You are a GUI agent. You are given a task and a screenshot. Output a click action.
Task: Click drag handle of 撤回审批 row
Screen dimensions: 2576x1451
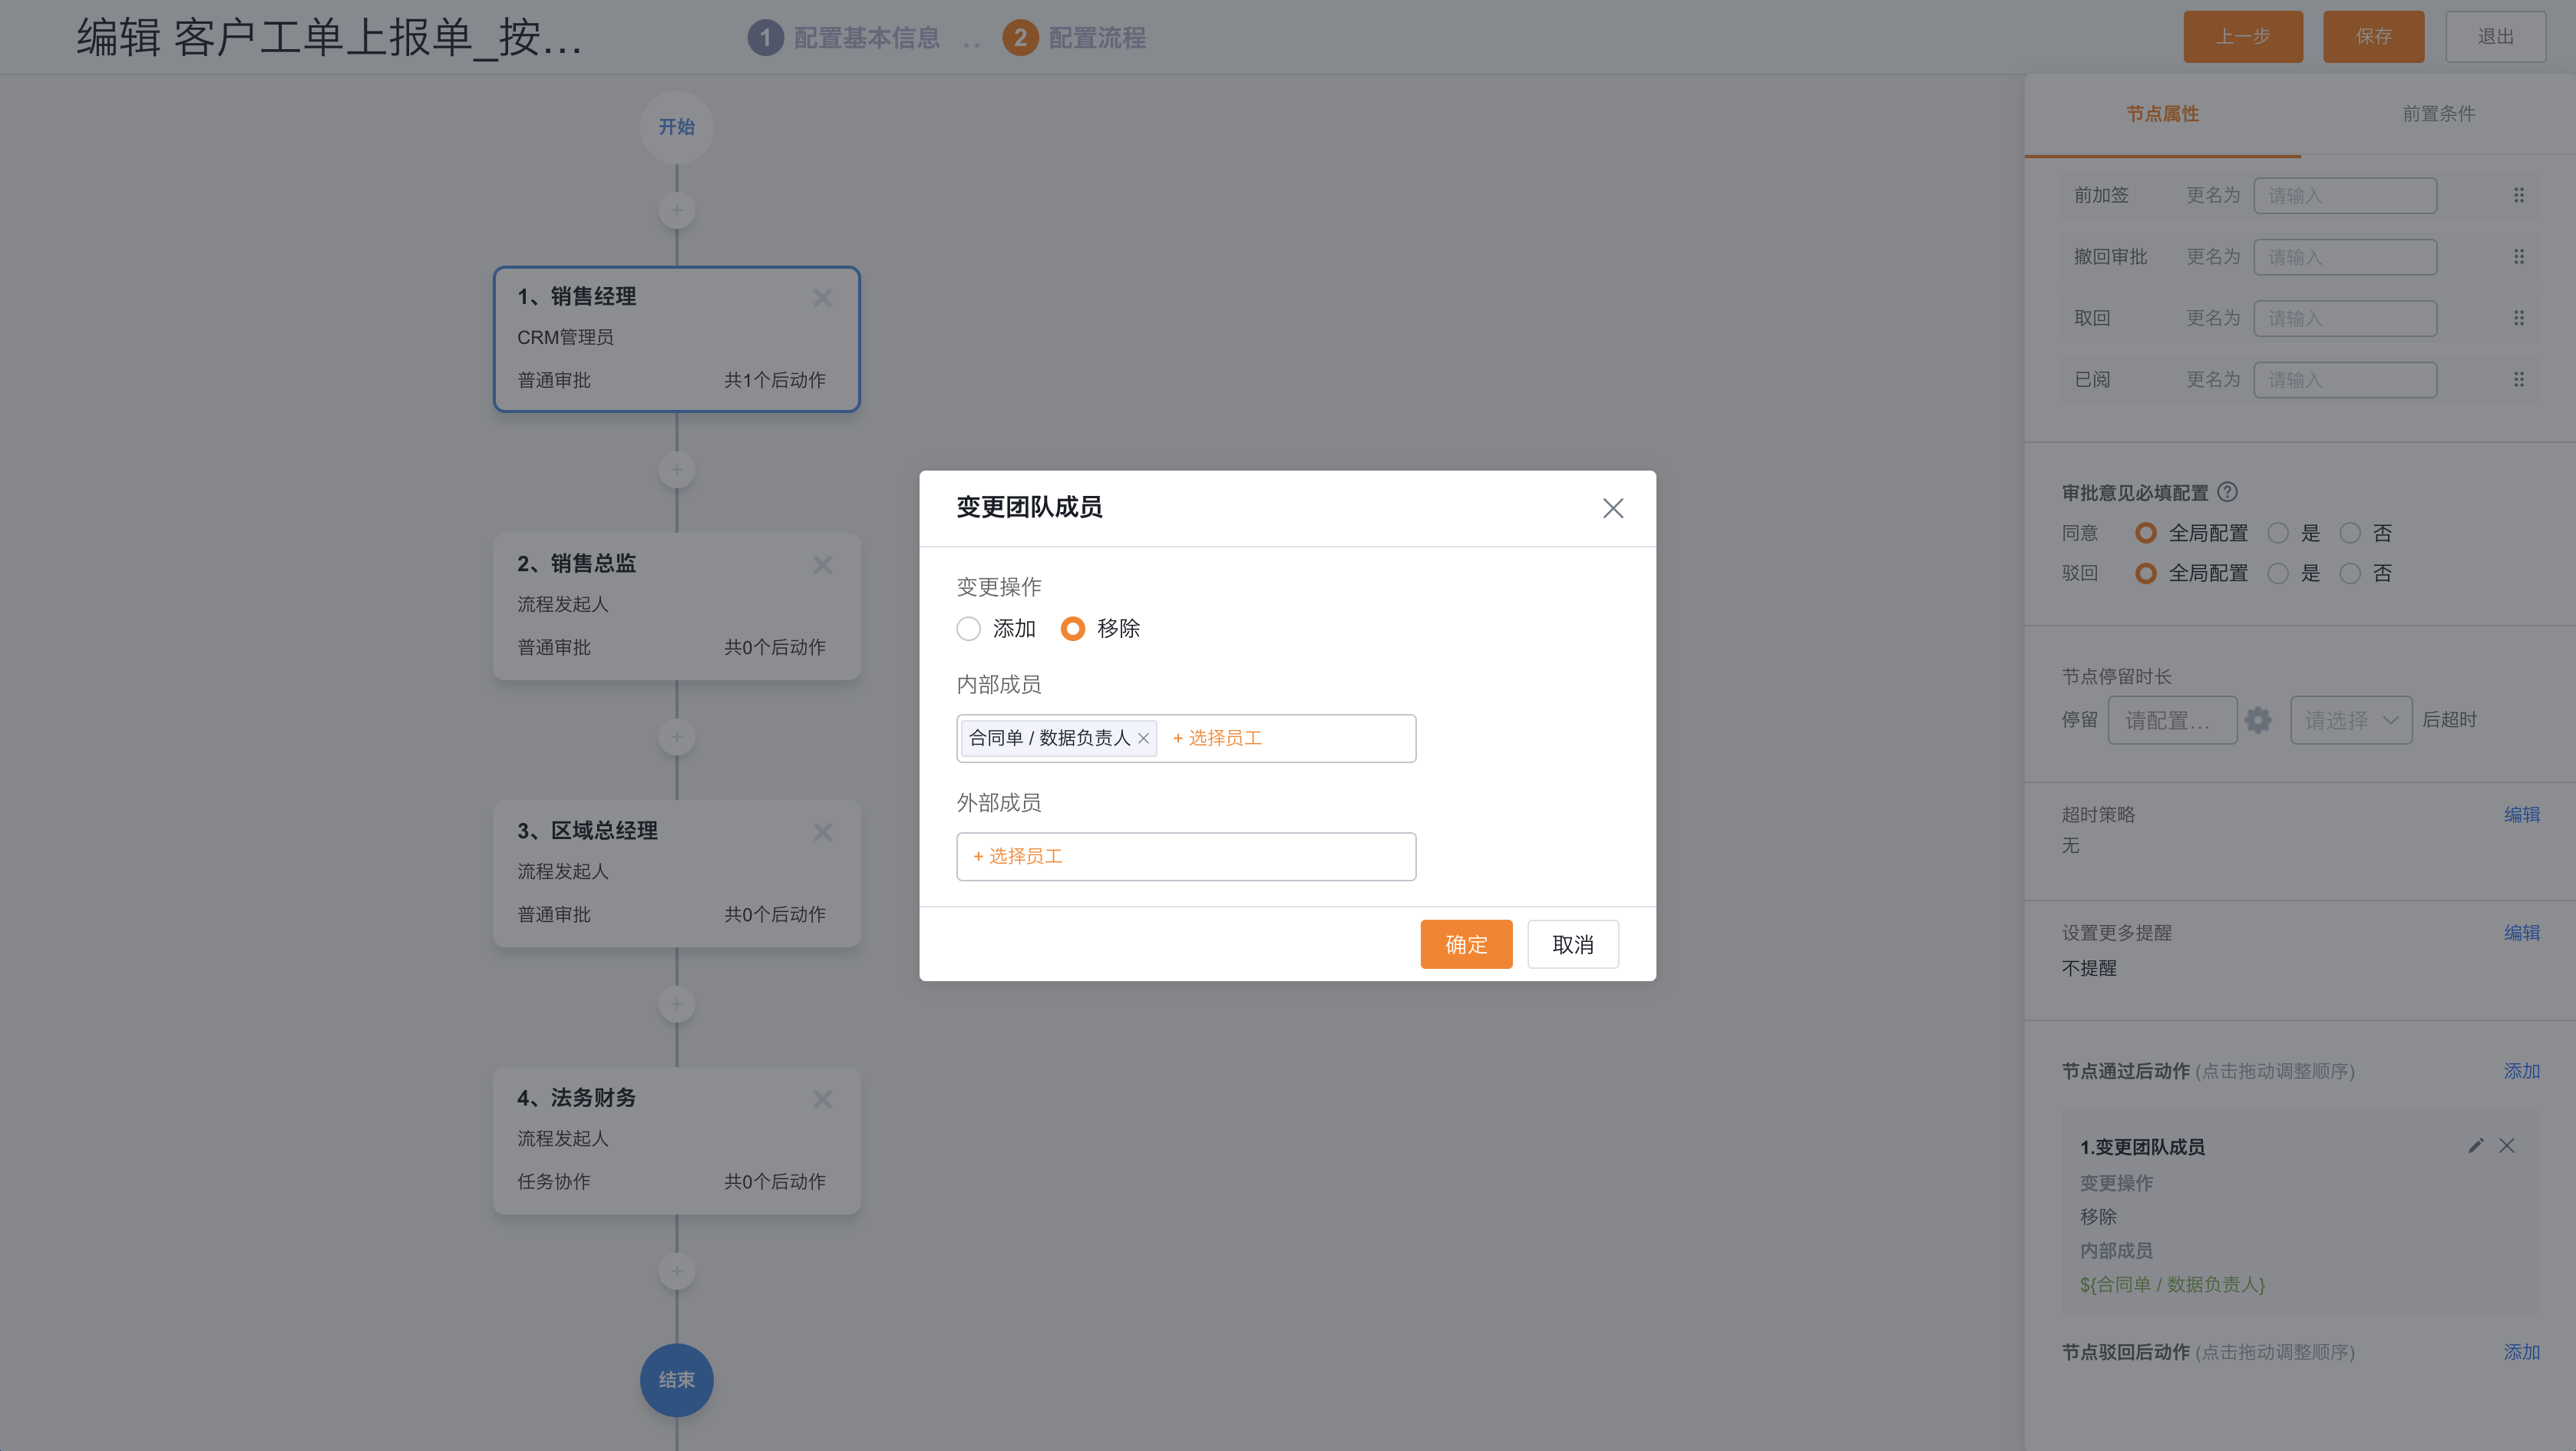point(2519,257)
